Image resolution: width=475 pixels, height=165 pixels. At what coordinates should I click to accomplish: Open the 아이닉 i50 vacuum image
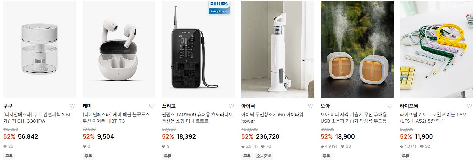tap(278, 49)
